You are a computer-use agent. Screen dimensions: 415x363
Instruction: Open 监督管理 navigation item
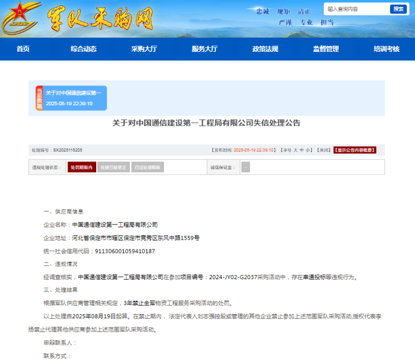(x=326, y=49)
